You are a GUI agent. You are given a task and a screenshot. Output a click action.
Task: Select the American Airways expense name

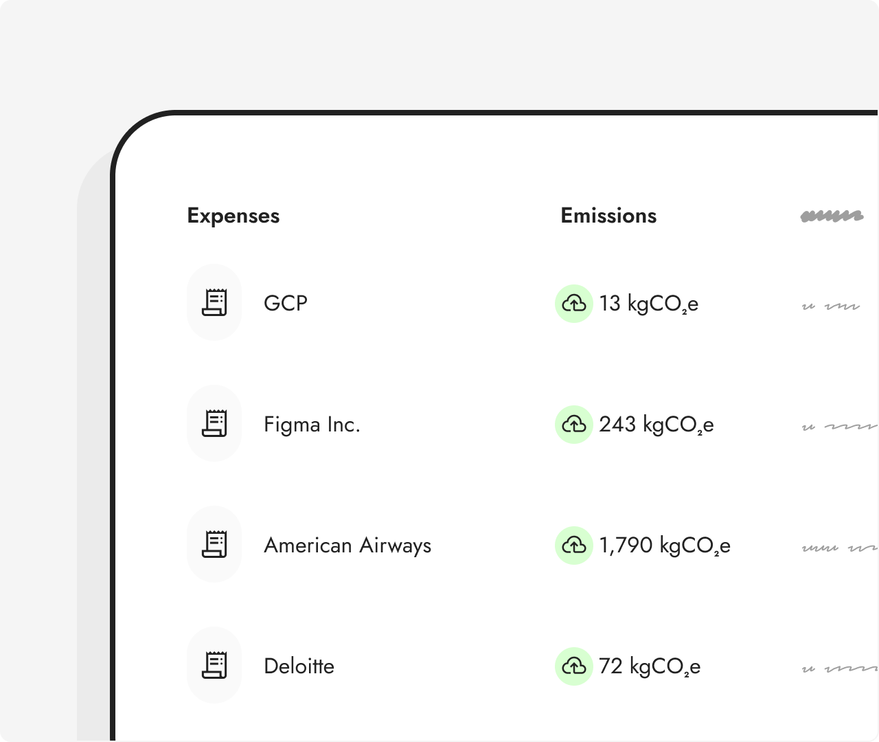click(x=347, y=546)
